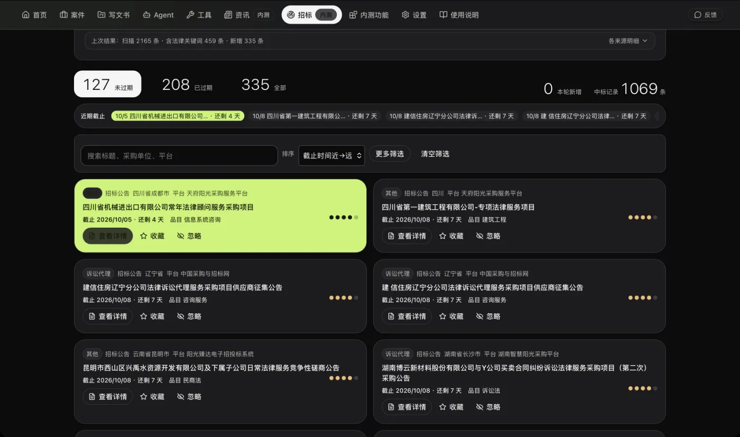Open the 截止时间近→远 sort dropdown
The width and height of the screenshot is (740, 437).
click(331, 156)
